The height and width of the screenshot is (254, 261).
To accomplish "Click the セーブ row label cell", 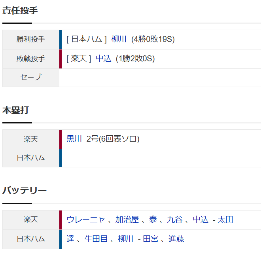I will [x=31, y=78].
